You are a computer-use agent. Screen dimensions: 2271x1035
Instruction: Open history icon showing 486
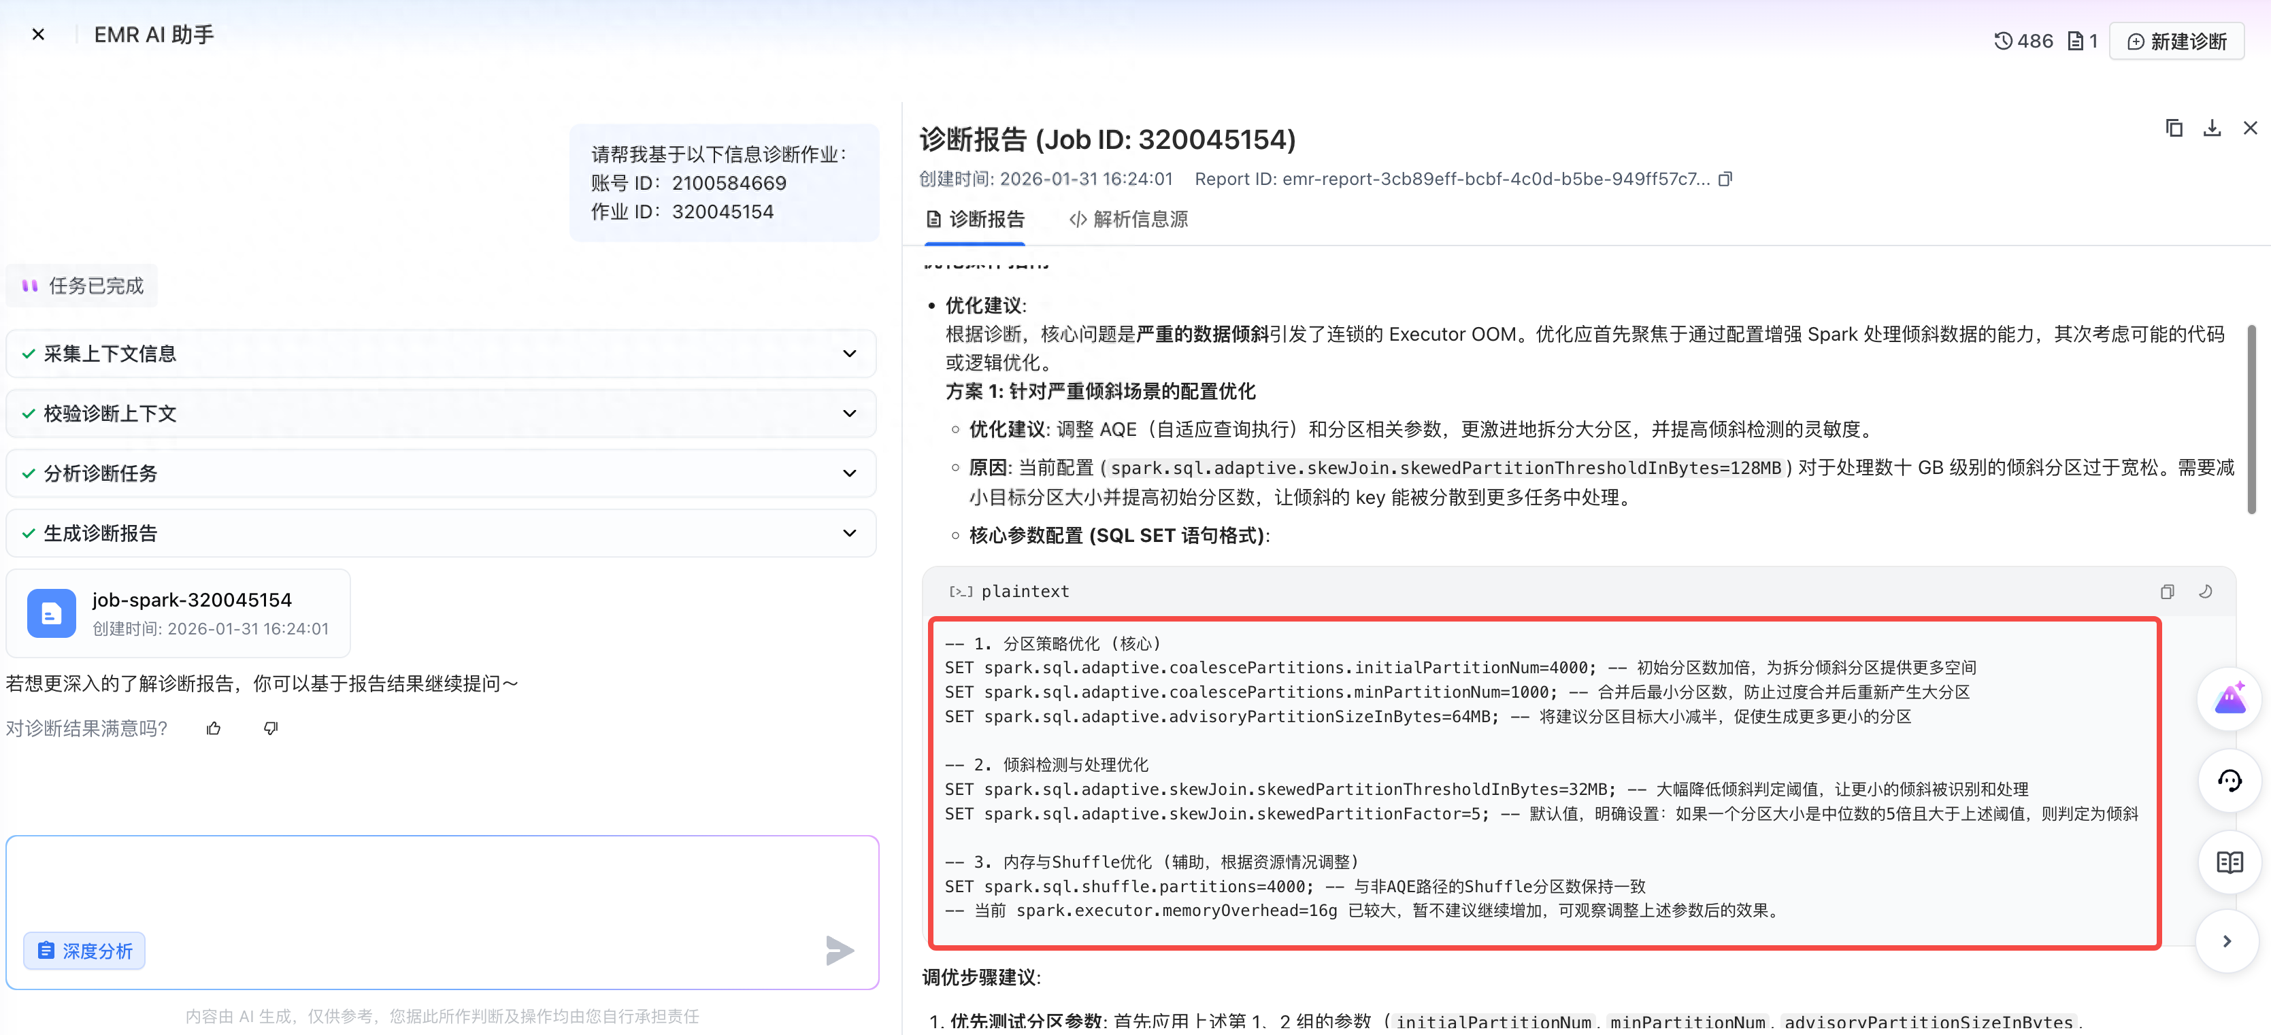pyautogui.click(x=2023, y=41)
